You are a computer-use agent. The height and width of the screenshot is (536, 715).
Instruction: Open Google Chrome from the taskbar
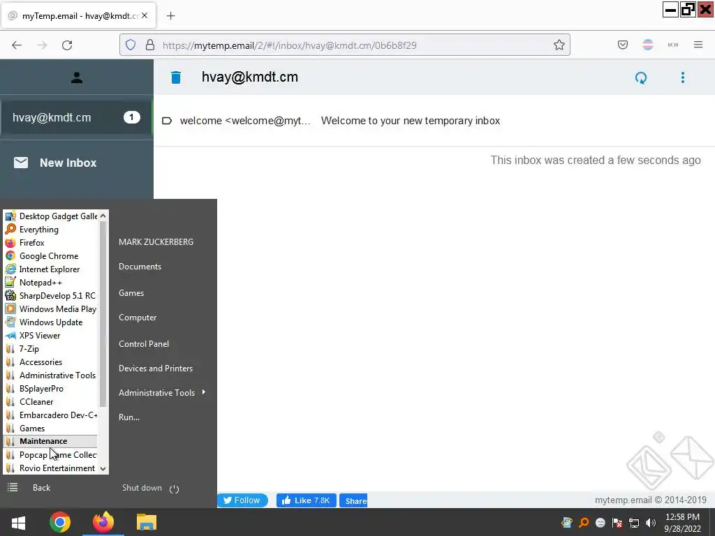(60, 522)
